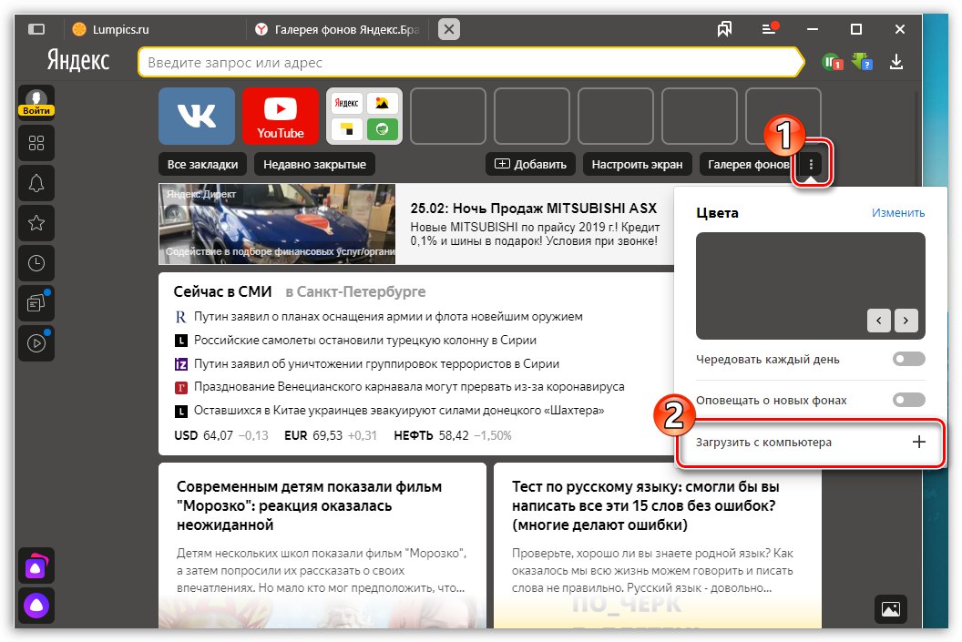Open the Ночь Продаж MITSUBISHI ASX headline
The image size is (962, 642).
coord(533,209)
